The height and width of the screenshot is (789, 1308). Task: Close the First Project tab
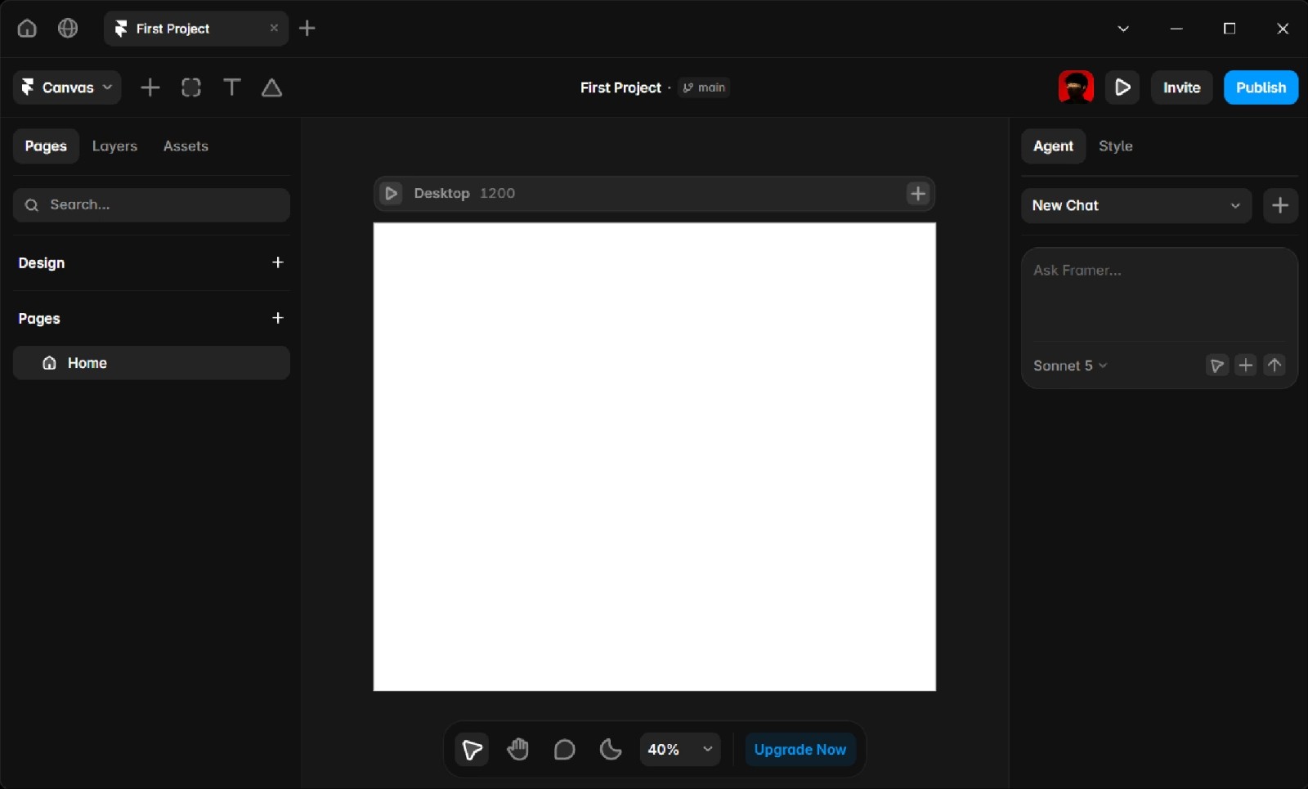pyautogui.click(x=274, y=28)
